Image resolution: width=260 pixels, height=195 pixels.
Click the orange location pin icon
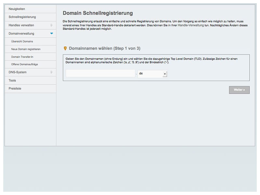tap(65, 48)
